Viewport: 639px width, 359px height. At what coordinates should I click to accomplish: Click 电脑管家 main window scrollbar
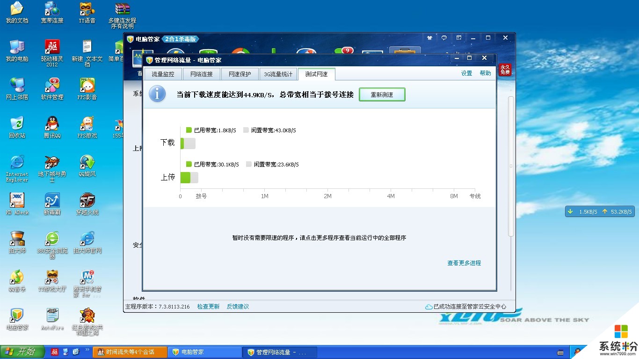click(511, 166)
